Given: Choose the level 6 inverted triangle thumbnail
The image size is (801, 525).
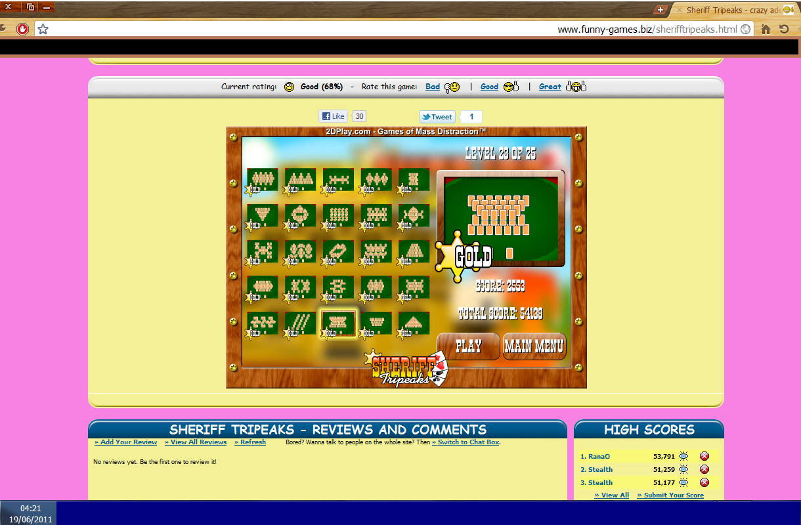Looking at the screenshot, I should 263,216.
